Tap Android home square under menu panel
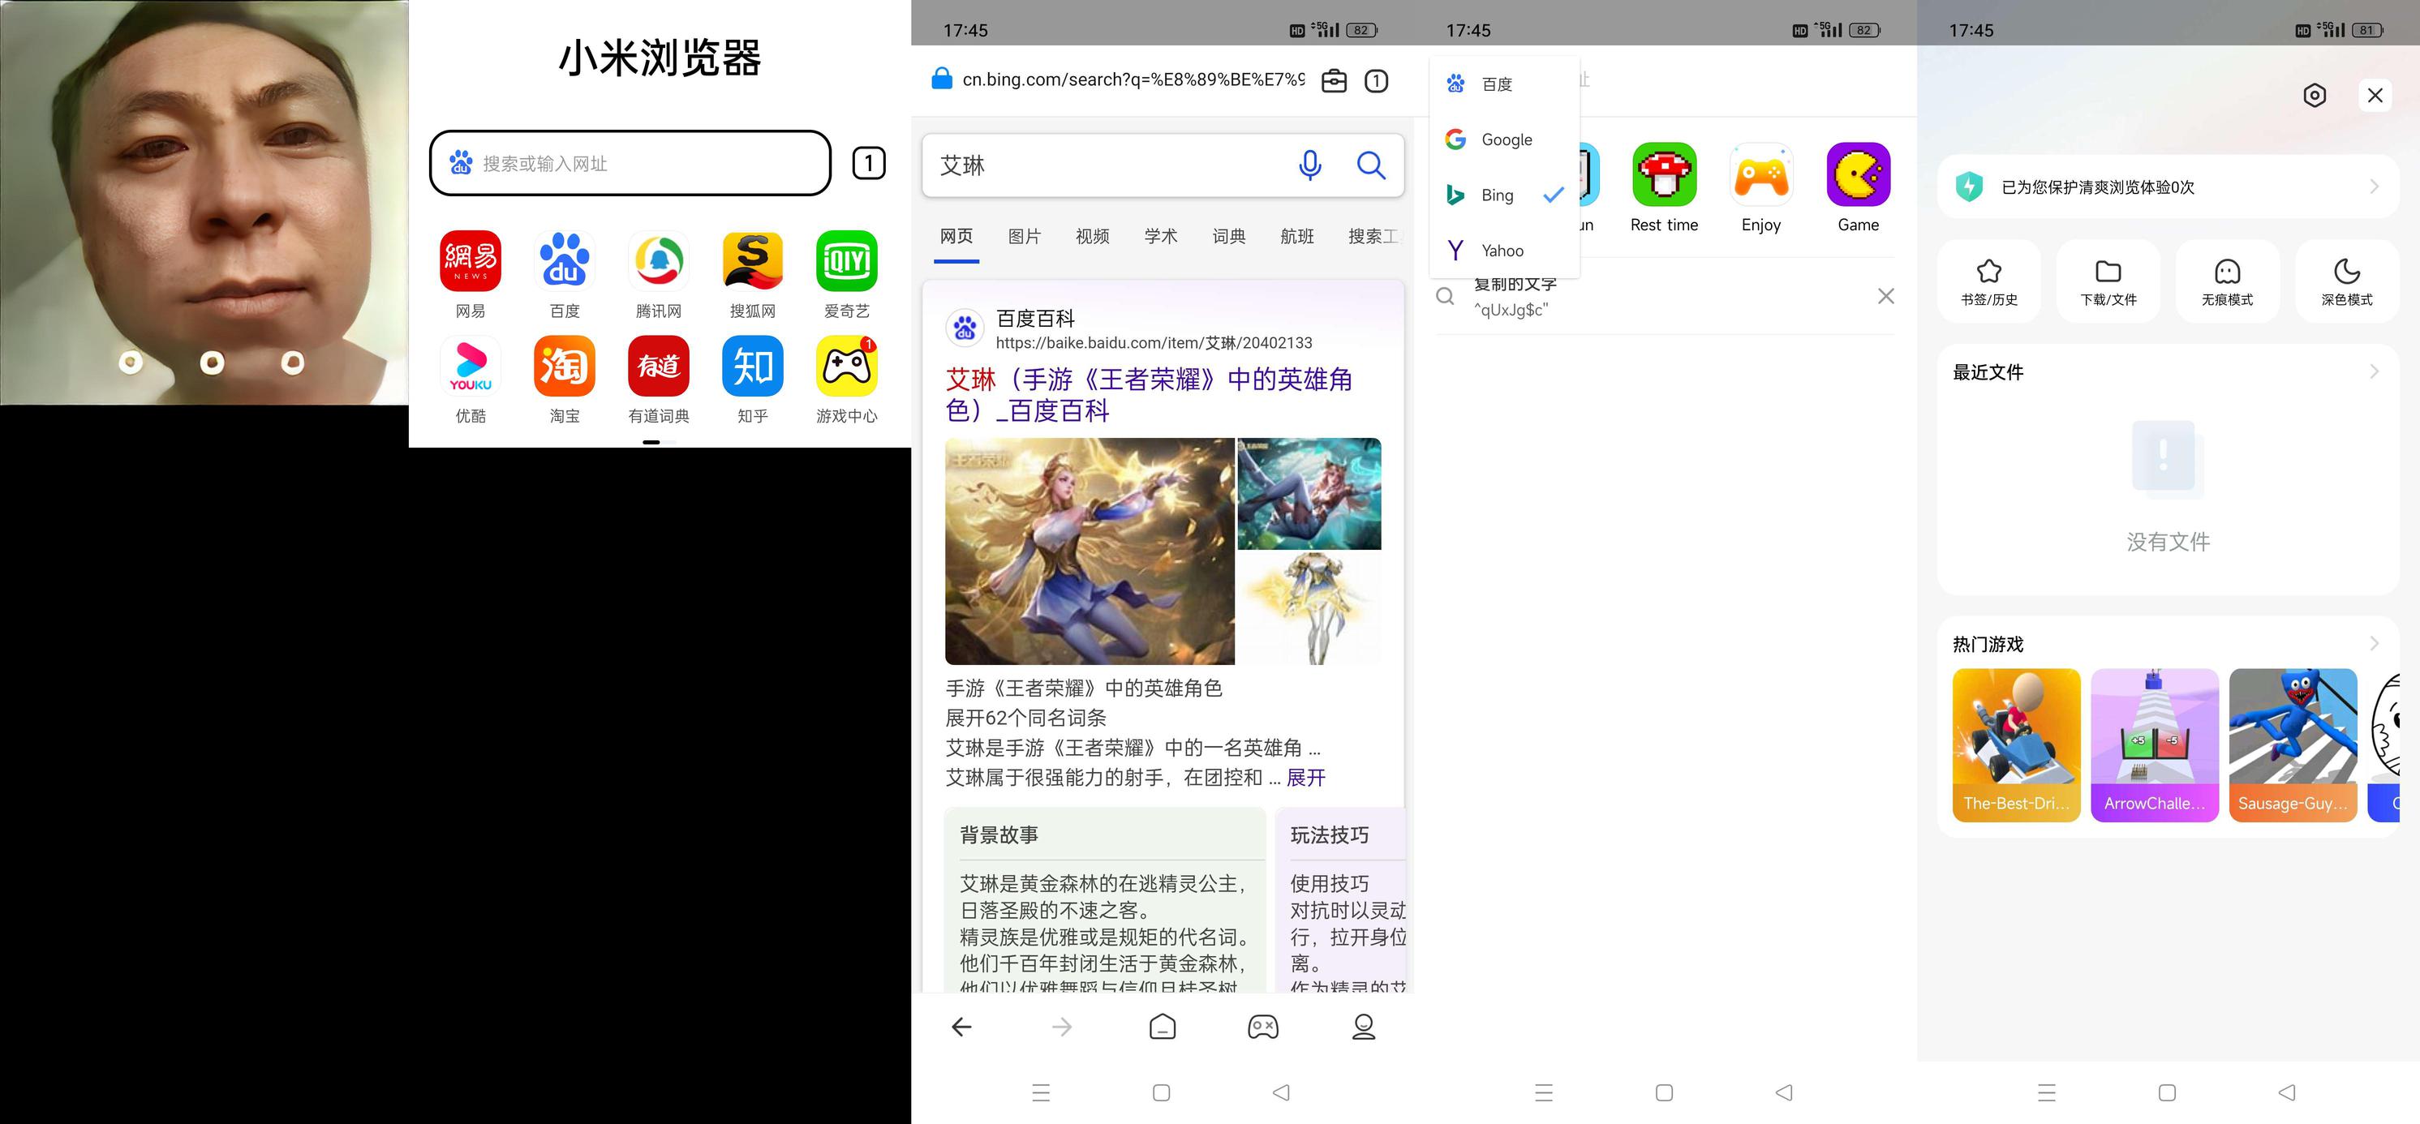The image size is (2420, 1124). pyautogui.click(x=2166, y=1093)
